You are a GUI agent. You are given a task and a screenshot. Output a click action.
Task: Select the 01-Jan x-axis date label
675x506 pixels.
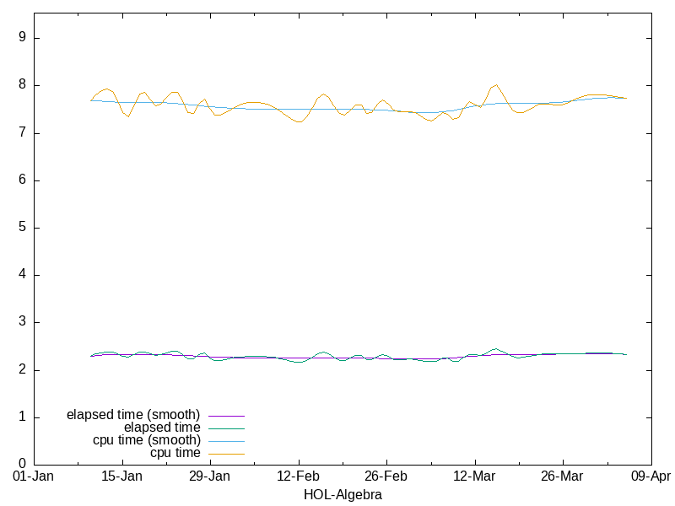[34, 477]
